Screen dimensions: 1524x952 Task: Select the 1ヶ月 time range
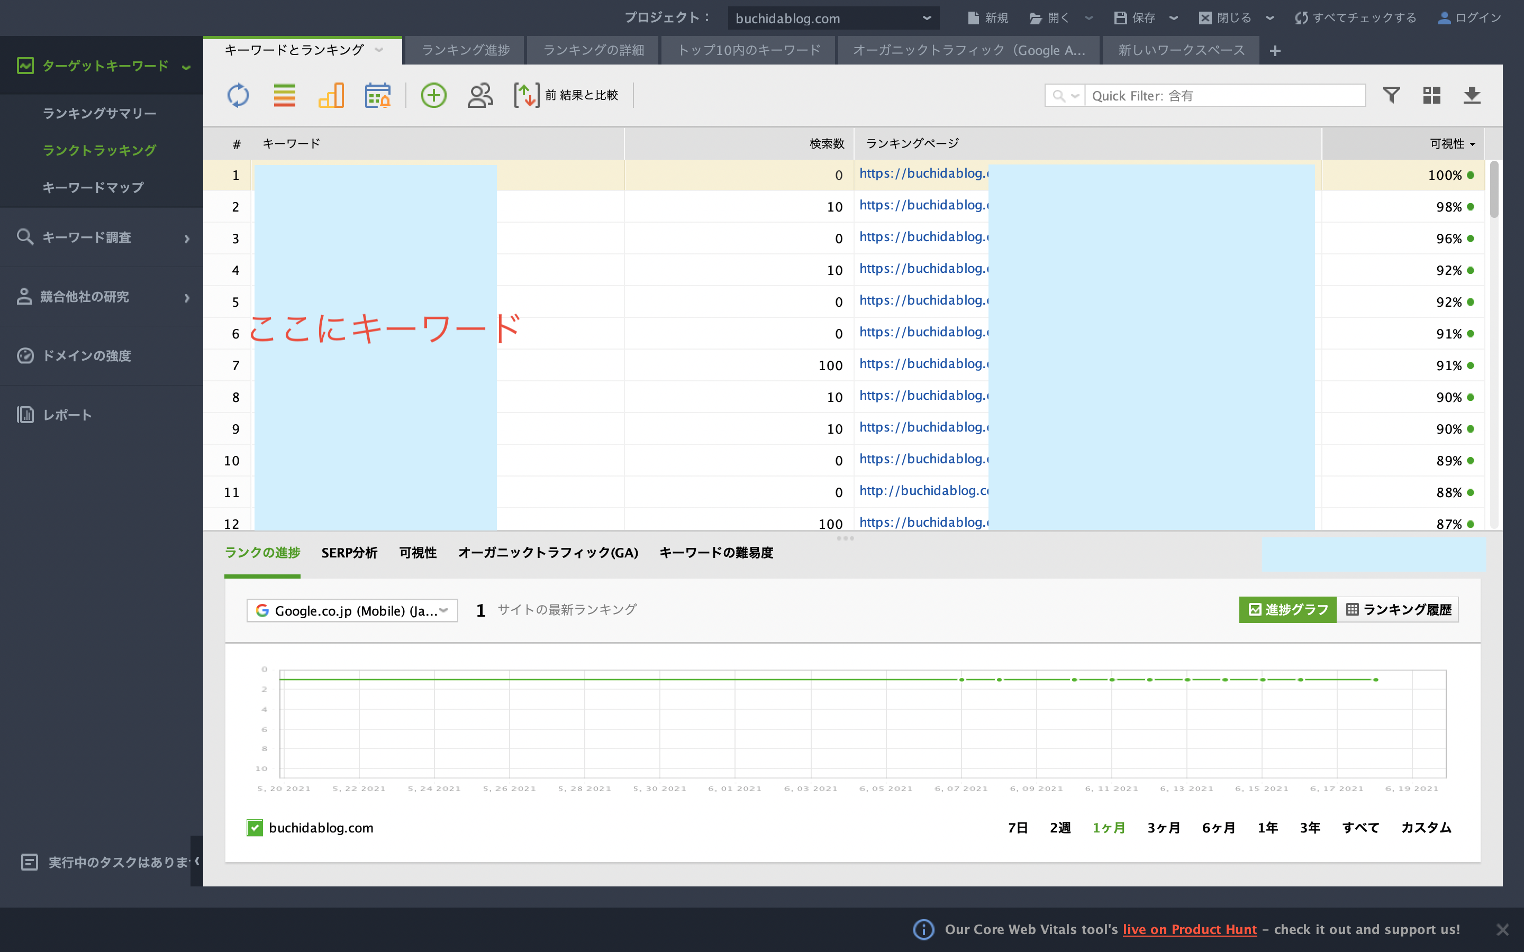[1109, 827]
